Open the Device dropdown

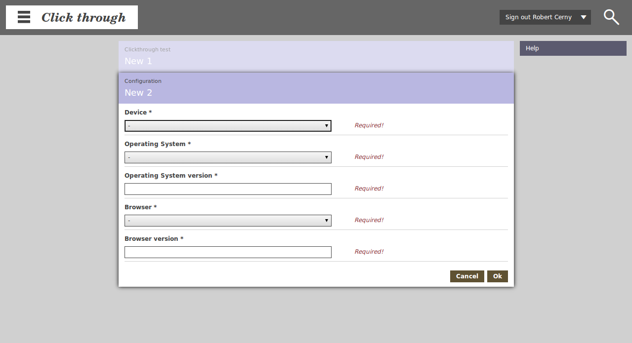tap(228, 126)
